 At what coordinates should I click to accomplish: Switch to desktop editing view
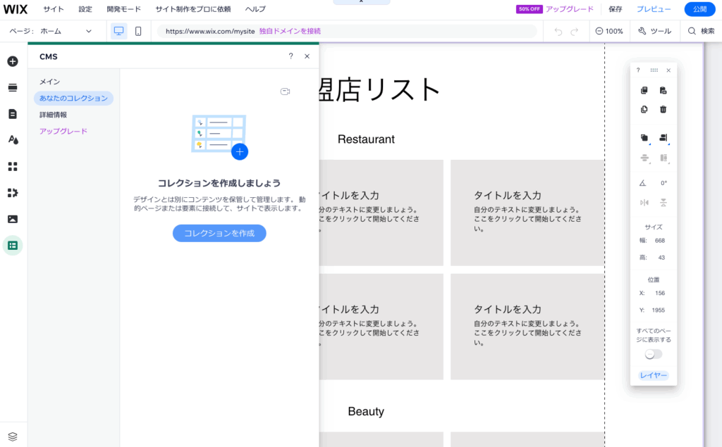coord(118,30)
